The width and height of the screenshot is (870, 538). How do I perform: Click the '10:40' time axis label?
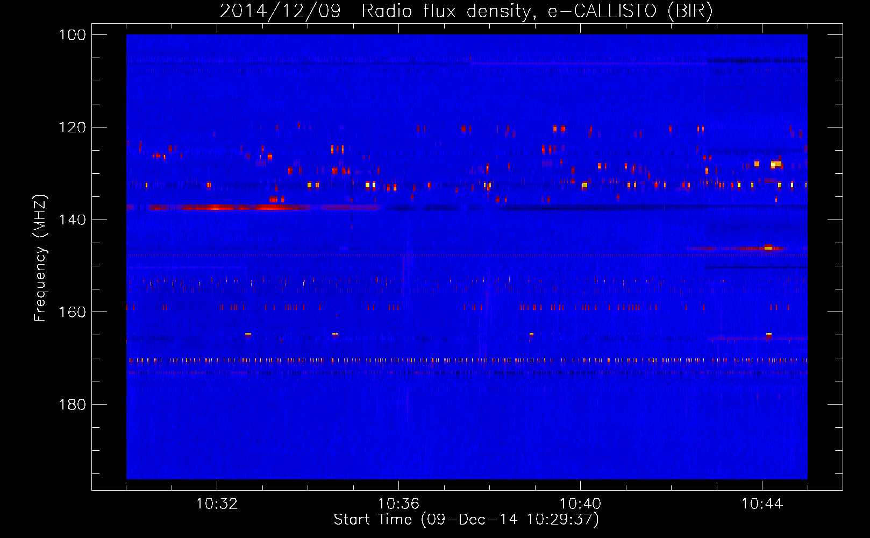(580, 504)
